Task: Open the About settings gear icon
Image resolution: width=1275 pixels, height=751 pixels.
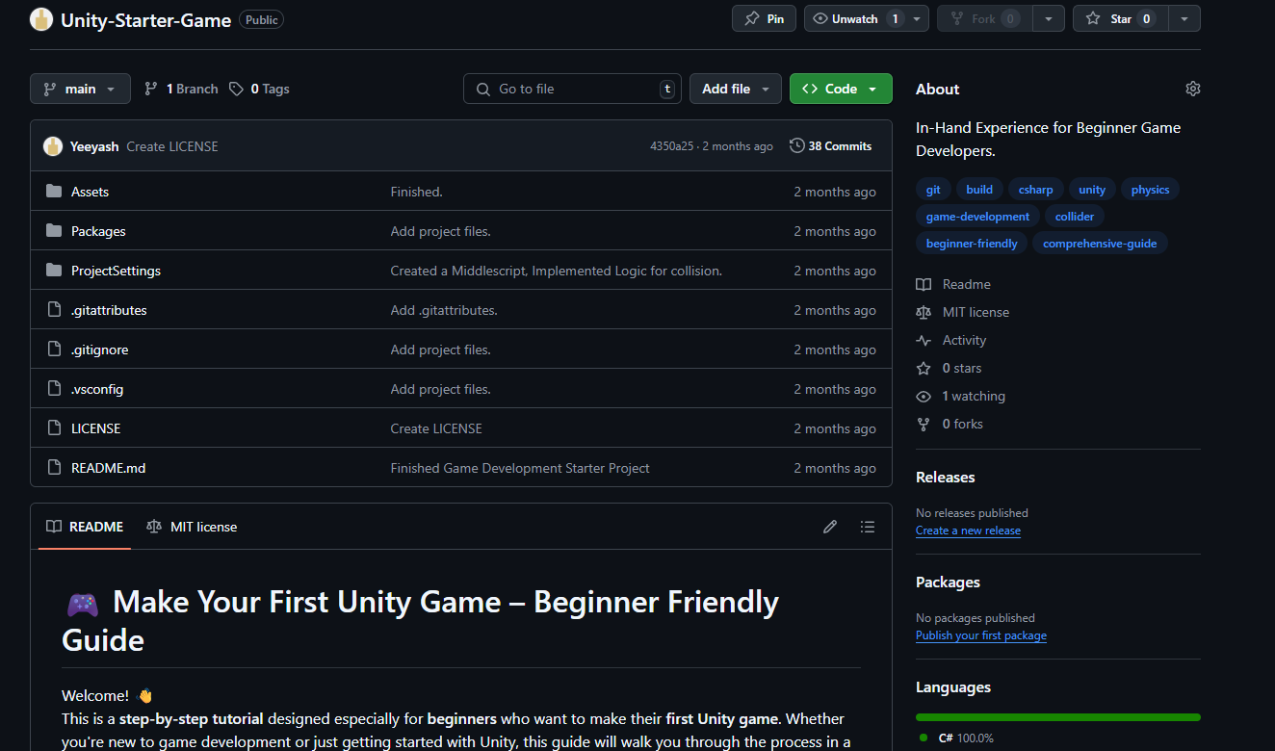Action: point(1193,89)
